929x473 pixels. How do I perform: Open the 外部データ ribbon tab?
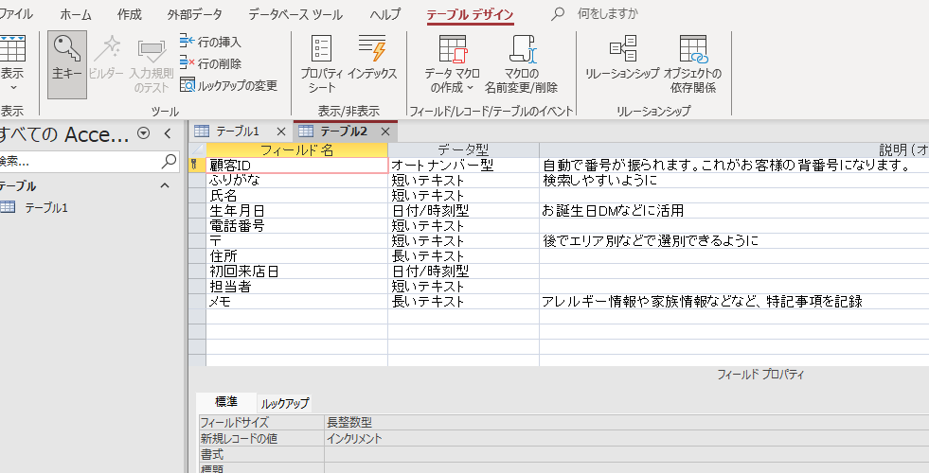(194, 14)
